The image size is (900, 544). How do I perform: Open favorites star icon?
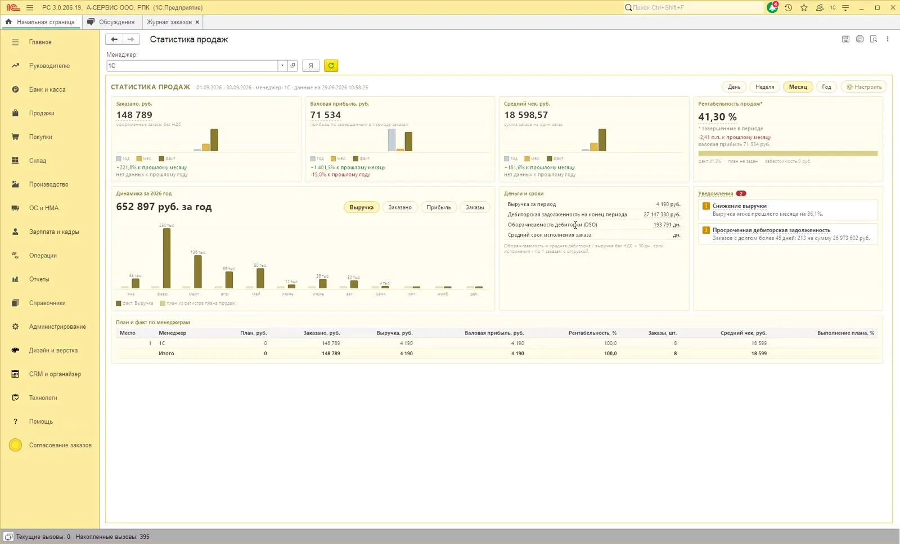pyautogui.click(x=804, y=7)
